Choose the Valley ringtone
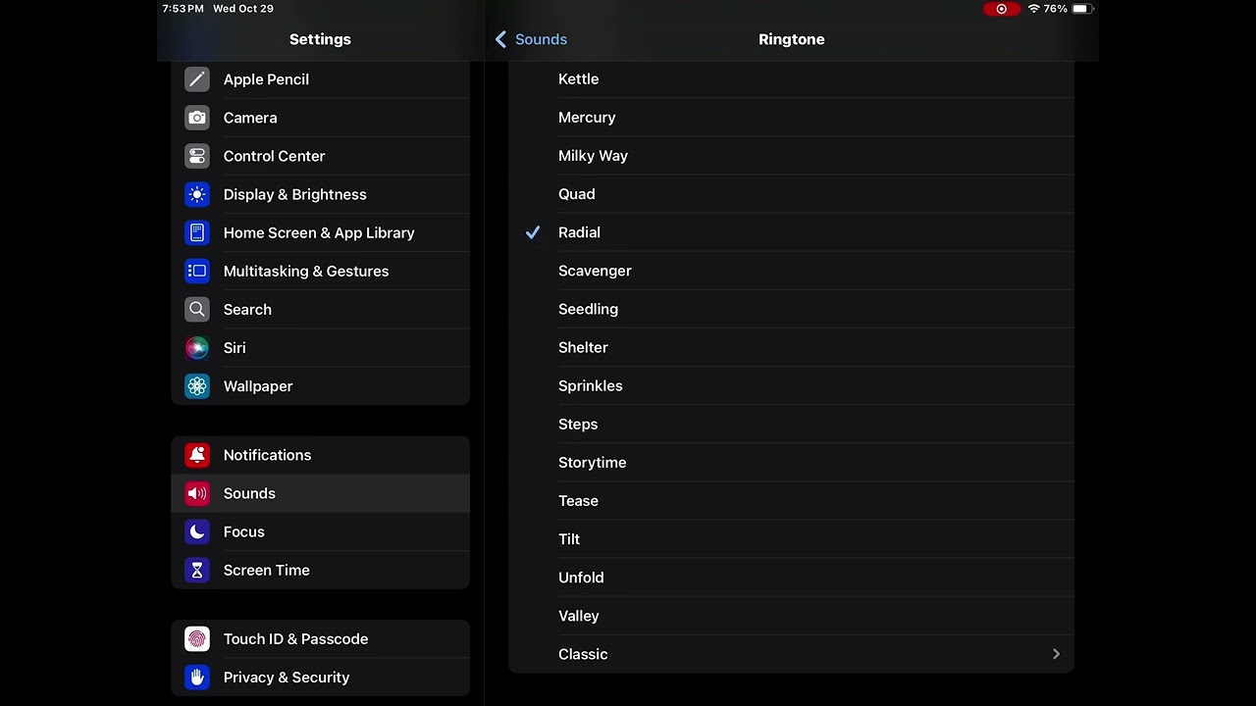Viewport: 1256px width, 706px height. 791,615
